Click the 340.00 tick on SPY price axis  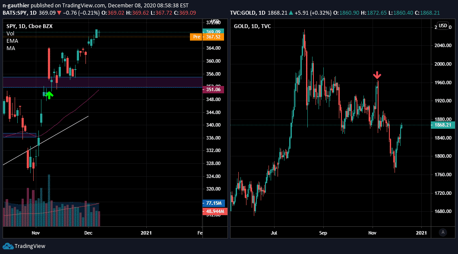pyautogui.click(x=213, y=125)
